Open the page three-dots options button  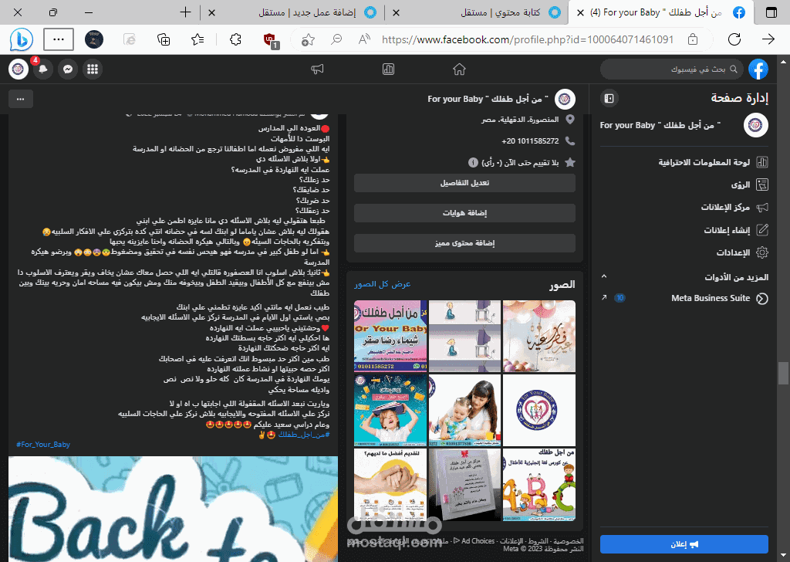pos(21,99)
